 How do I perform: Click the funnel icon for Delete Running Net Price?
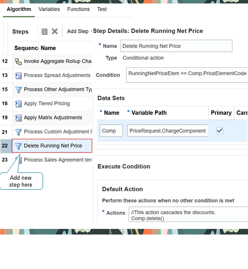point(18,146)
